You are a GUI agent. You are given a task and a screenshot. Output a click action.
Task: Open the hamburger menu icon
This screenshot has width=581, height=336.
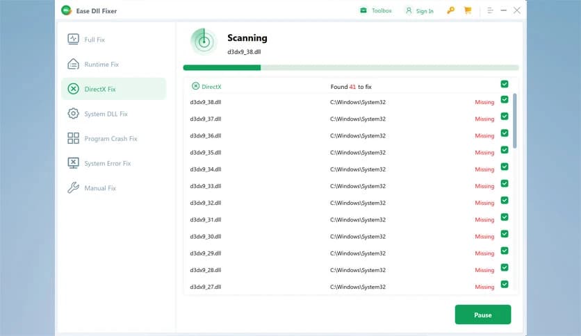point(490,10)
